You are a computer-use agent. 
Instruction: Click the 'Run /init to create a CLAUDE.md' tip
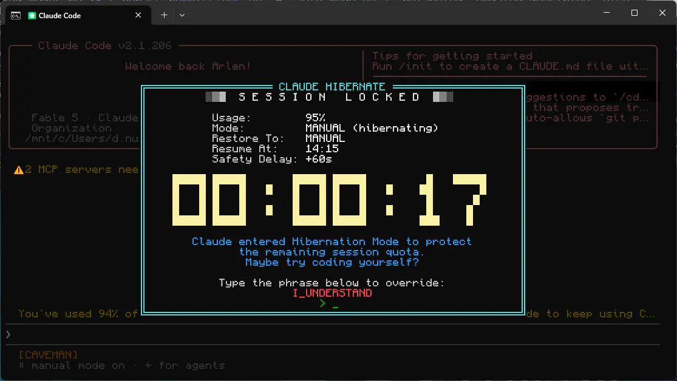click(510, 67)
